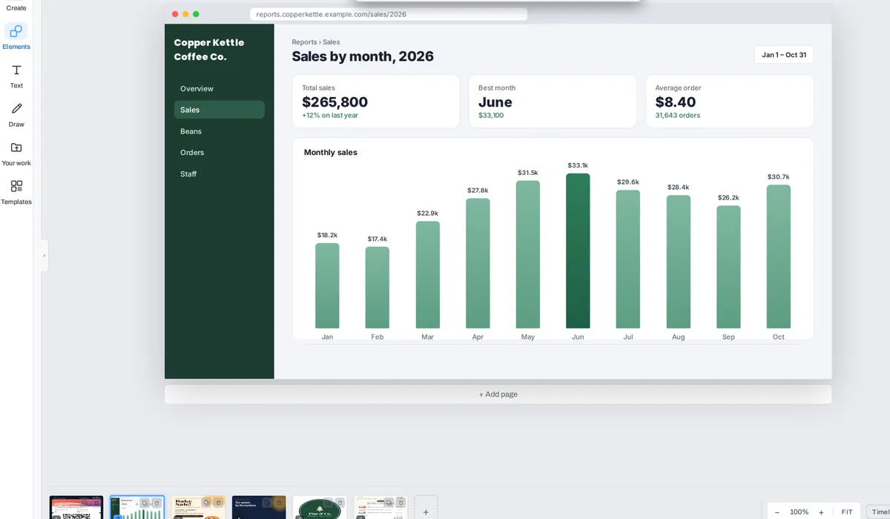Select Staff in the Copper Kettle sidebar

(220, 173)
